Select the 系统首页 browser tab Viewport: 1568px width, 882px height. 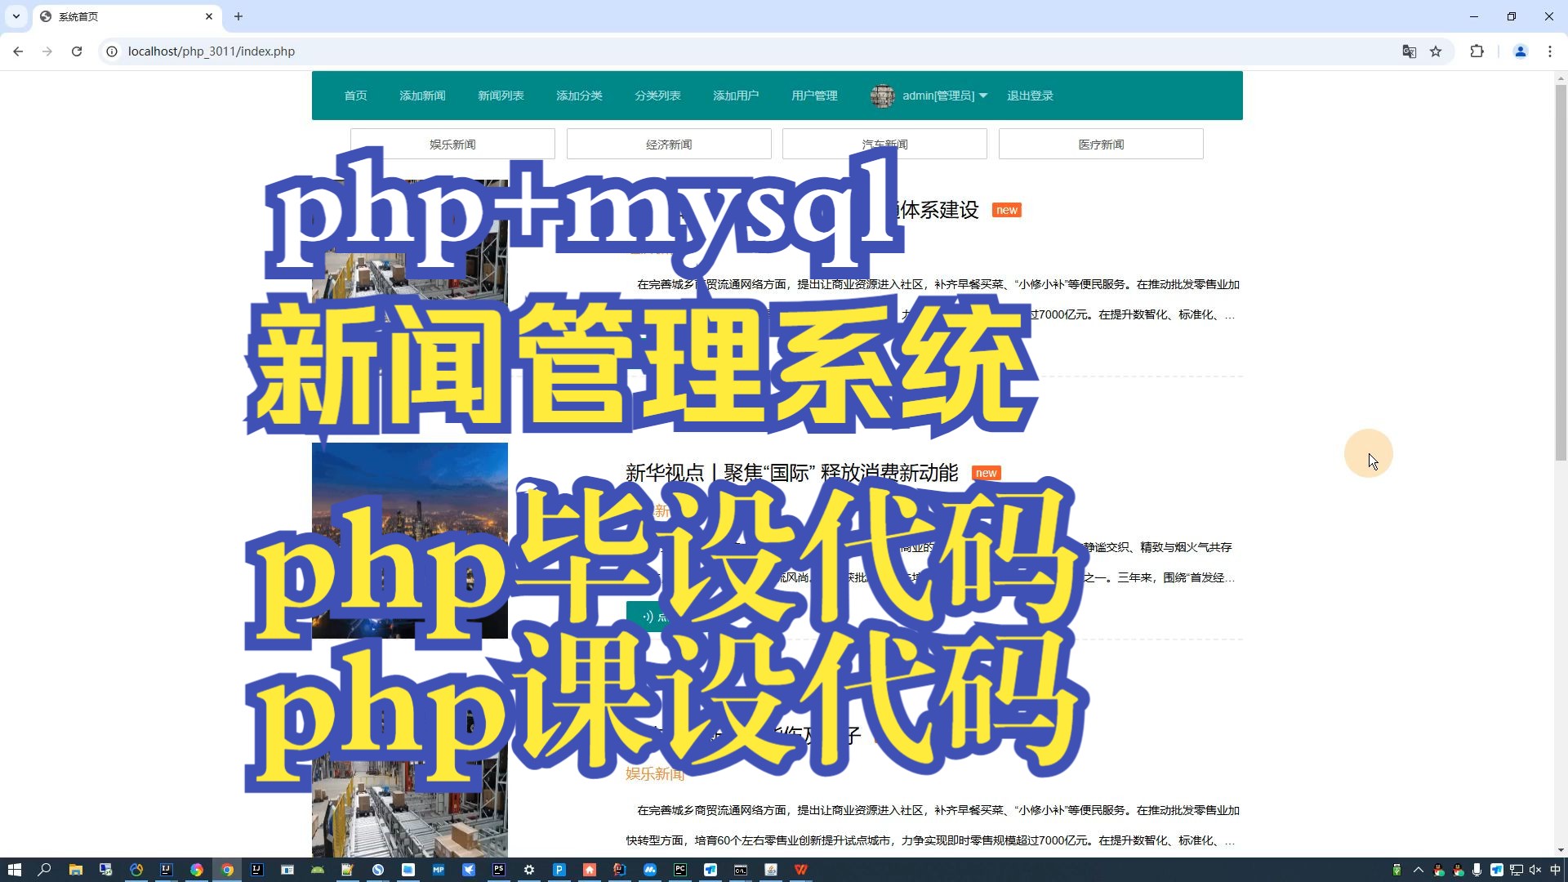127,16
